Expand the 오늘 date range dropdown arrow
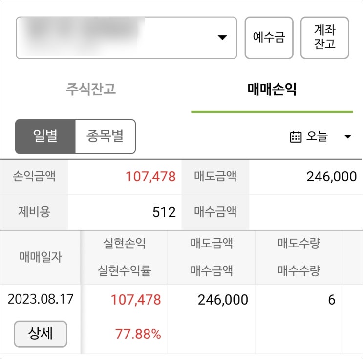 click(347, 136)
